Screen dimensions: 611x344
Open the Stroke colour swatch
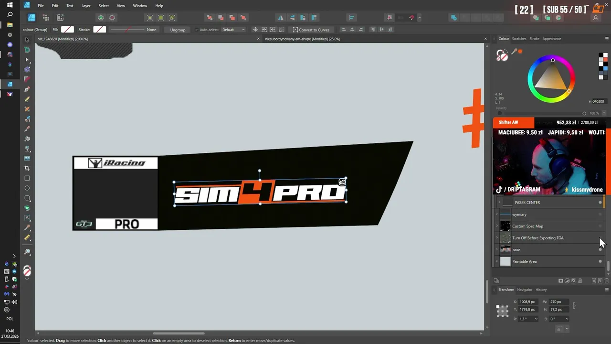pyautogui.click(x=99, y=30)
